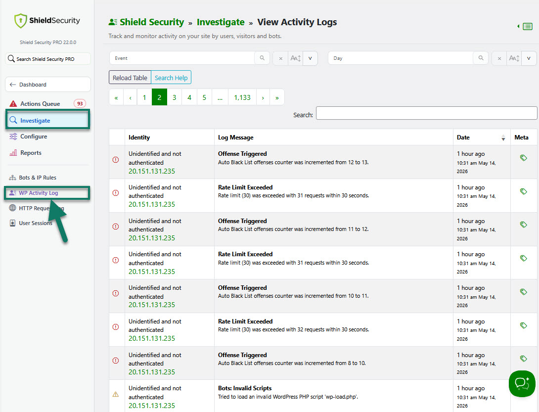Sort table by Date column arrow
Image resolution: width=539 pixels, height=412 pixels.
(503, 138)
